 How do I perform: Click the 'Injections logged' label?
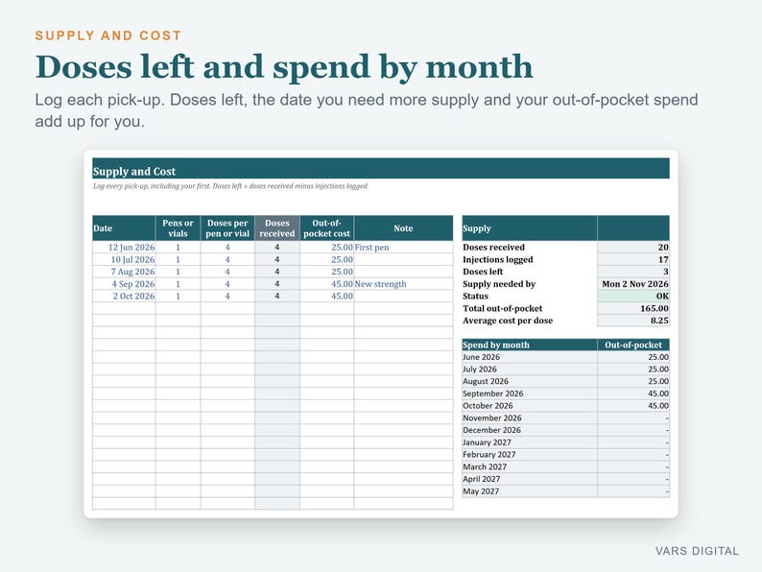tap(498, 259)
